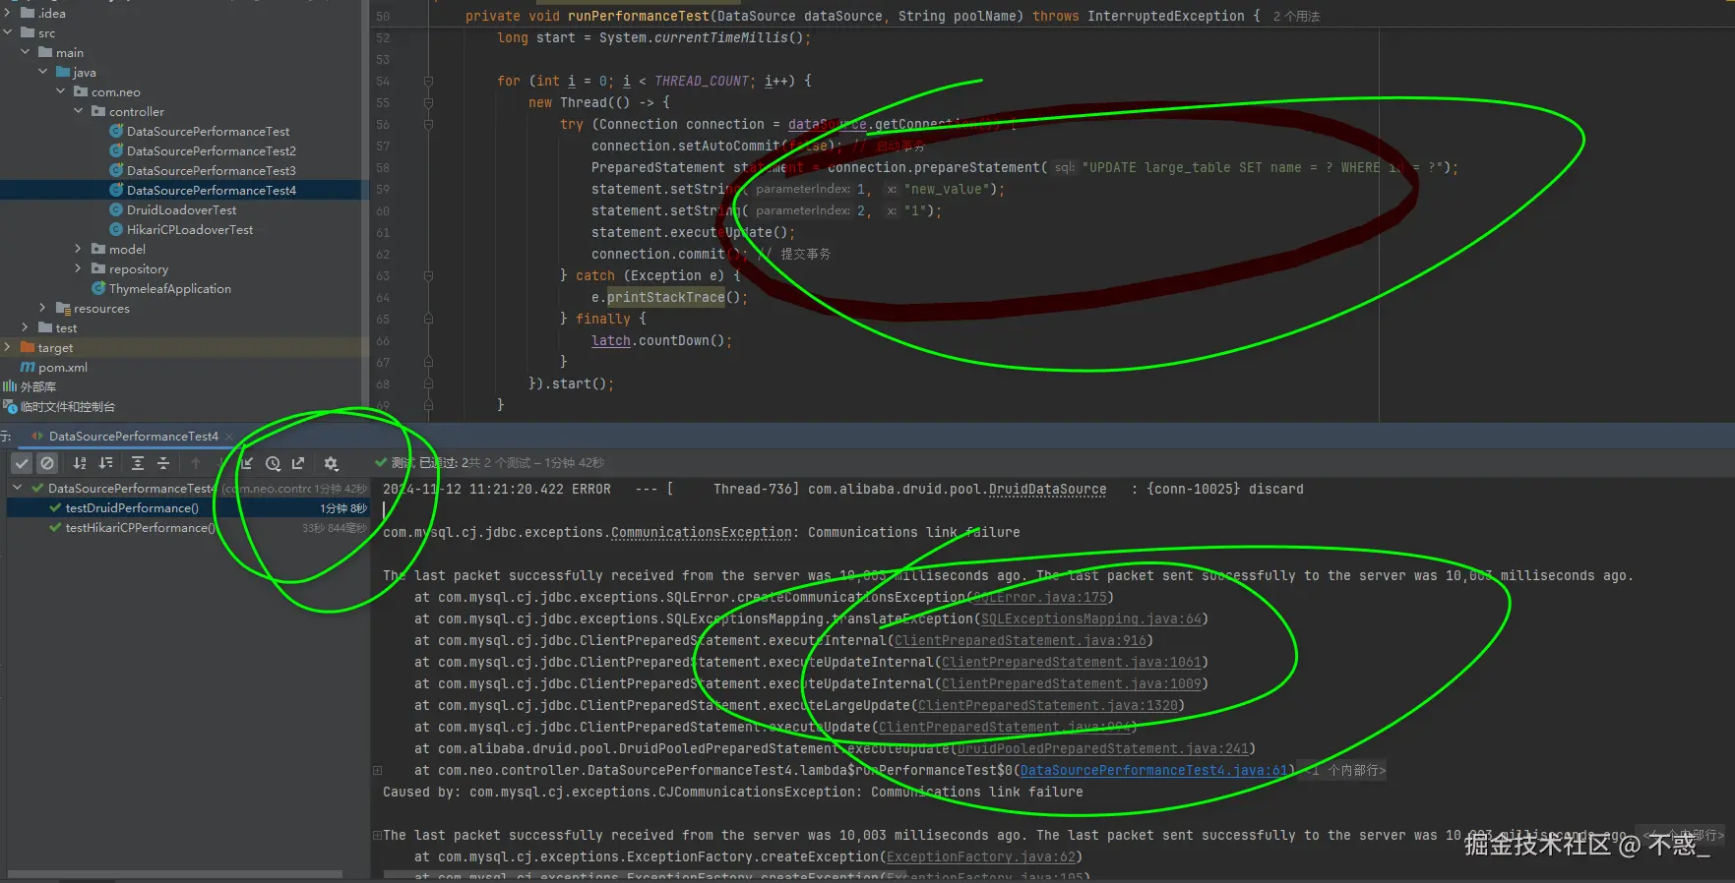Collapse the java folder
The image size is (1735, 883).
tap(43, 72)
